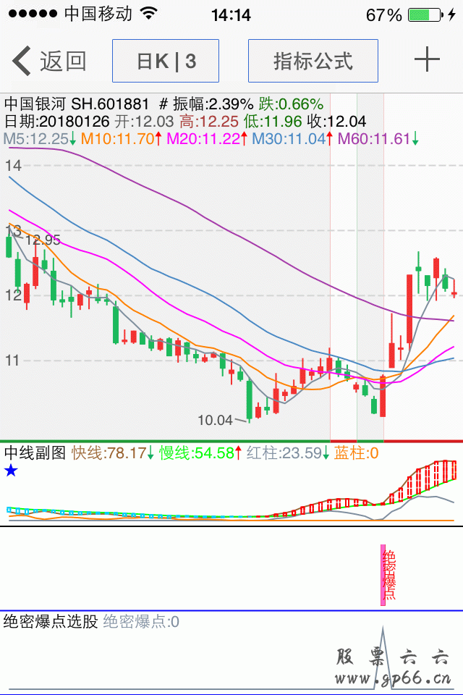Tap the 10.04 lowest price label
463x695 pixels.
pyautogui.click(x=215, y=420)
